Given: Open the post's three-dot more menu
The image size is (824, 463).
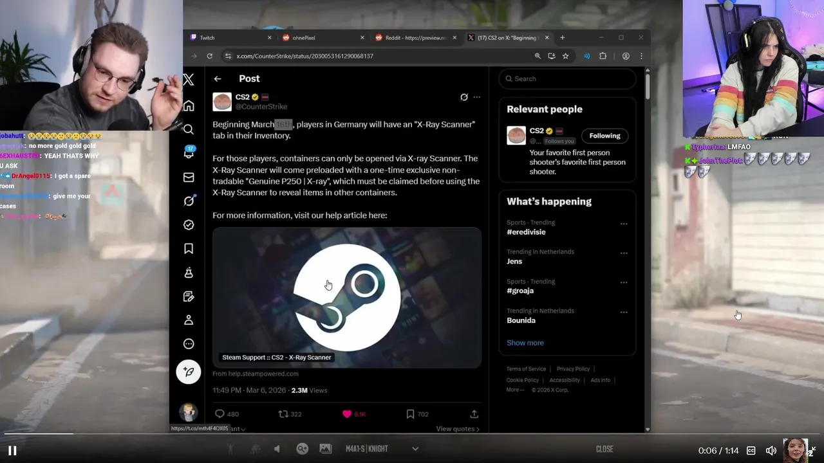Looking at the screenshot, I should click(476, 97).
